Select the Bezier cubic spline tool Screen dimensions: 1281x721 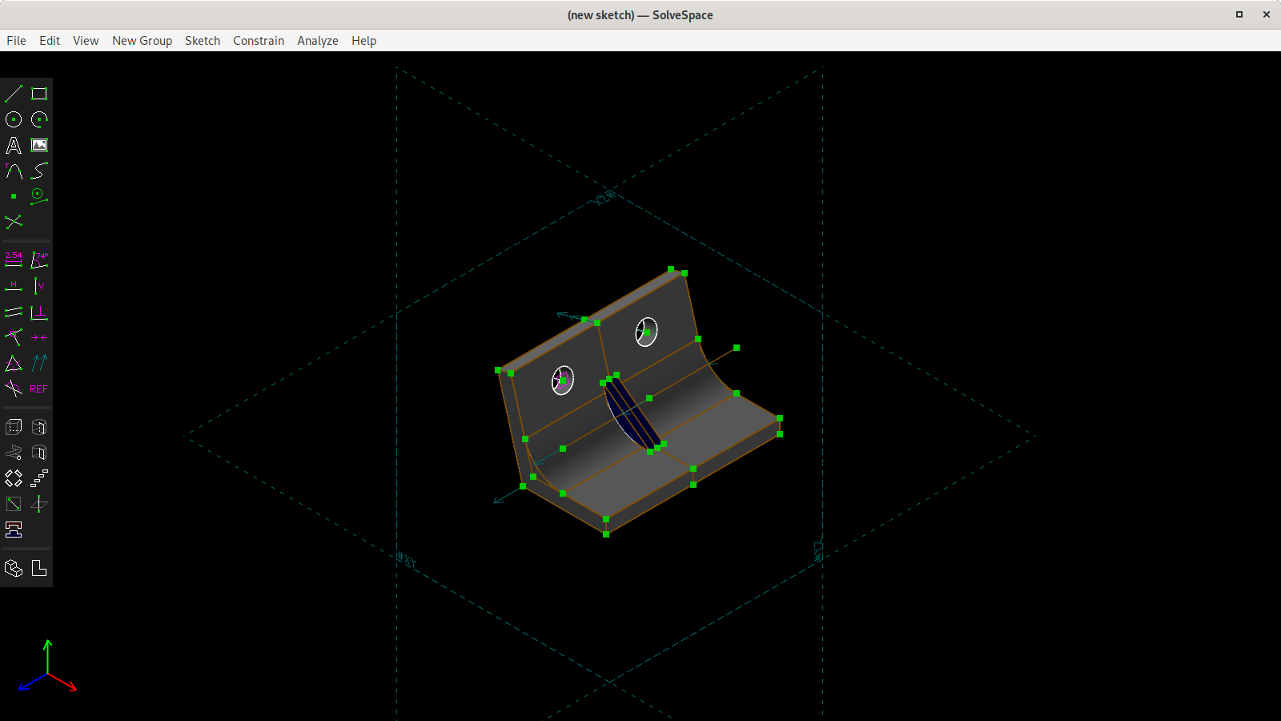[x=38, y=171]
